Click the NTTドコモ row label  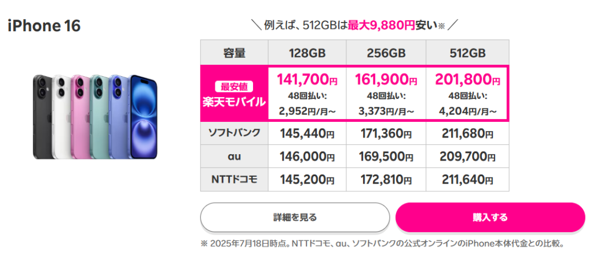pyautogui.click(x=234, y=180)
